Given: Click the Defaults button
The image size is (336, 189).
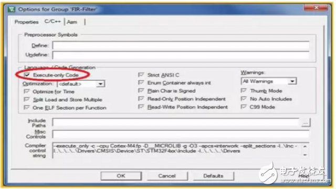Looking at the screenshot, I should point(214,176).
